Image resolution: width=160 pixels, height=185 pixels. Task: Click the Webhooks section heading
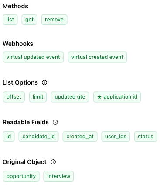click(x=18, y=44)
